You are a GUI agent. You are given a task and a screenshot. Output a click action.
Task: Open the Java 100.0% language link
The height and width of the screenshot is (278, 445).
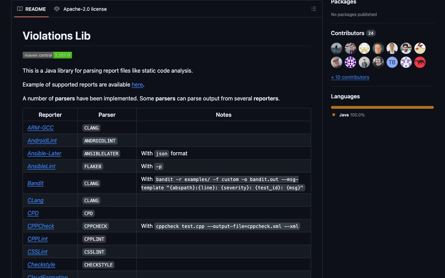click(x=352, y=115)
